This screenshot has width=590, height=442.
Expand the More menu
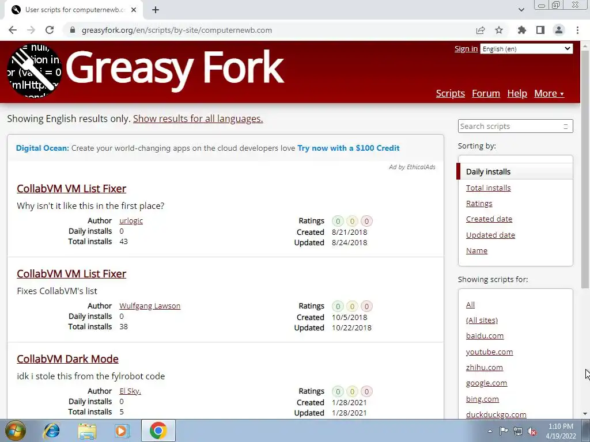[x=549, y=93]
